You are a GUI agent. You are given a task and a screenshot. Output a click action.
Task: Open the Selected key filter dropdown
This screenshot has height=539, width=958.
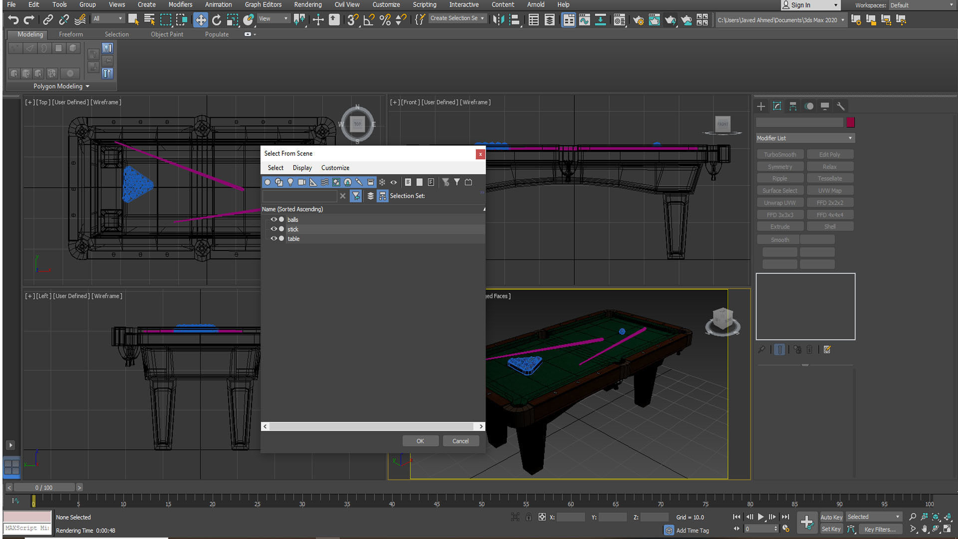click(873, 517)
